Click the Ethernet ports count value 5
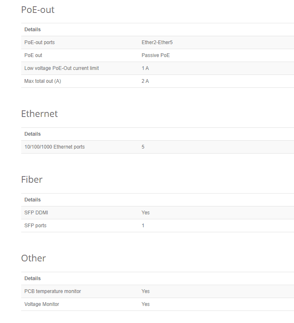294x323 pixels. tap(143, 147)
